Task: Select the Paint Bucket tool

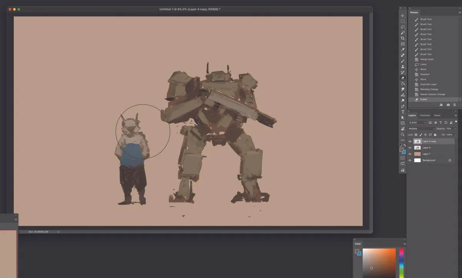Action: (x=403, y=84)
